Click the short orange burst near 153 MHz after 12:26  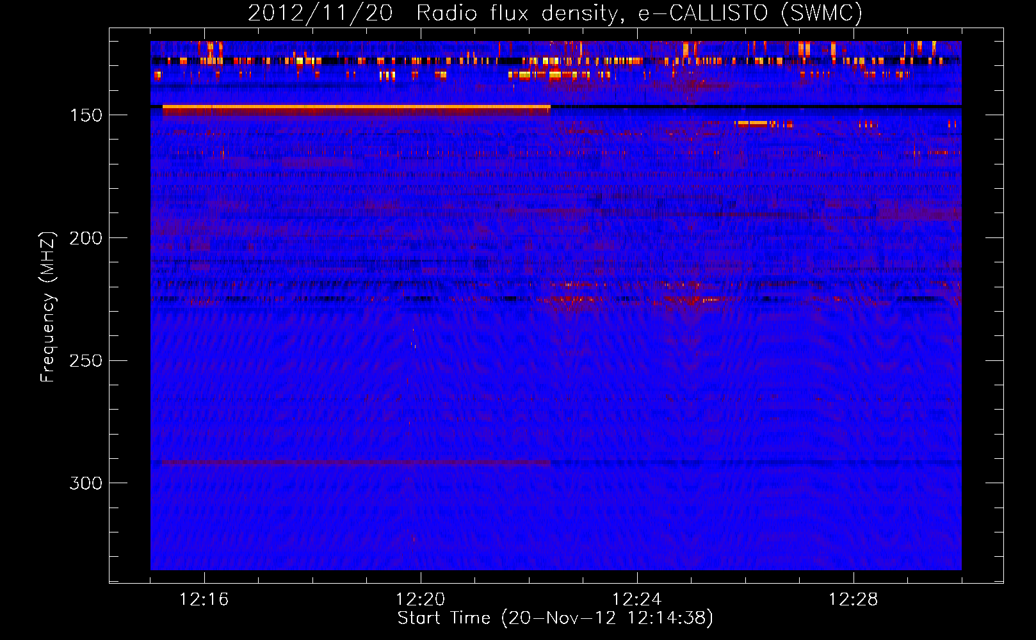point(752,123)
